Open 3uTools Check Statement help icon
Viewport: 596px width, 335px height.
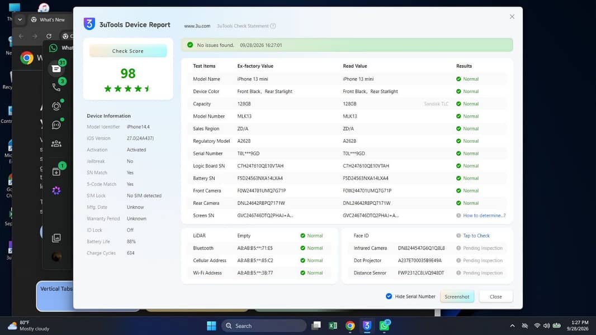coord(273,26)
